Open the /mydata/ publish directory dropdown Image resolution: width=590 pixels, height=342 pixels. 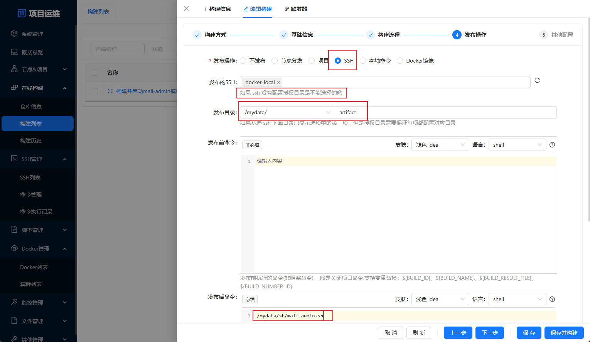coord(287,112)
